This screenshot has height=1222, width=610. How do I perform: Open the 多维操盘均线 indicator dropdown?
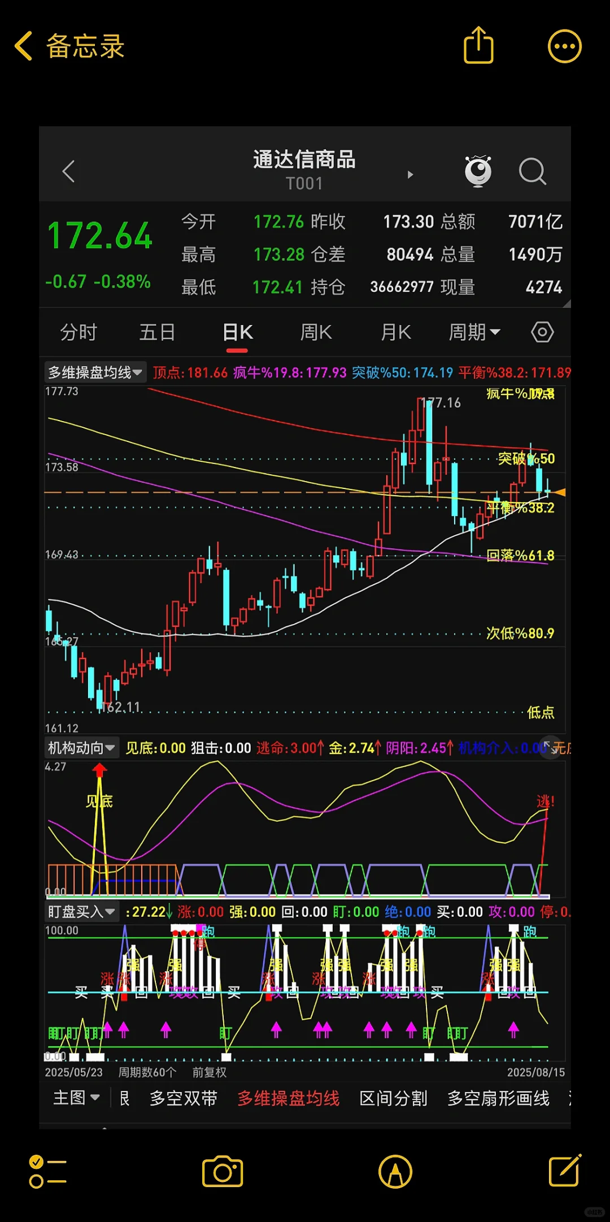[x=95, y=372]
